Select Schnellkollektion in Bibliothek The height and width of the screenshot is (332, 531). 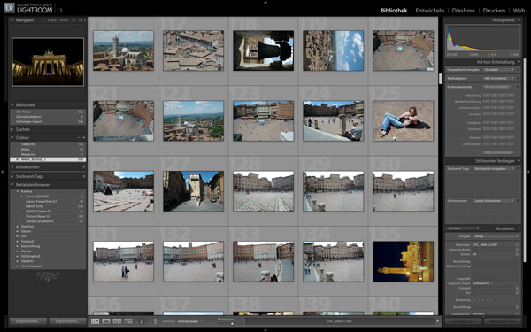[x=48, y=117]
